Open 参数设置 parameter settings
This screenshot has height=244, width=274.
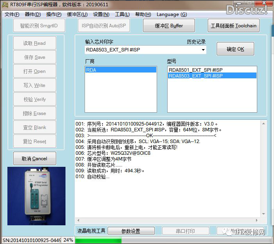pos(131,231)
